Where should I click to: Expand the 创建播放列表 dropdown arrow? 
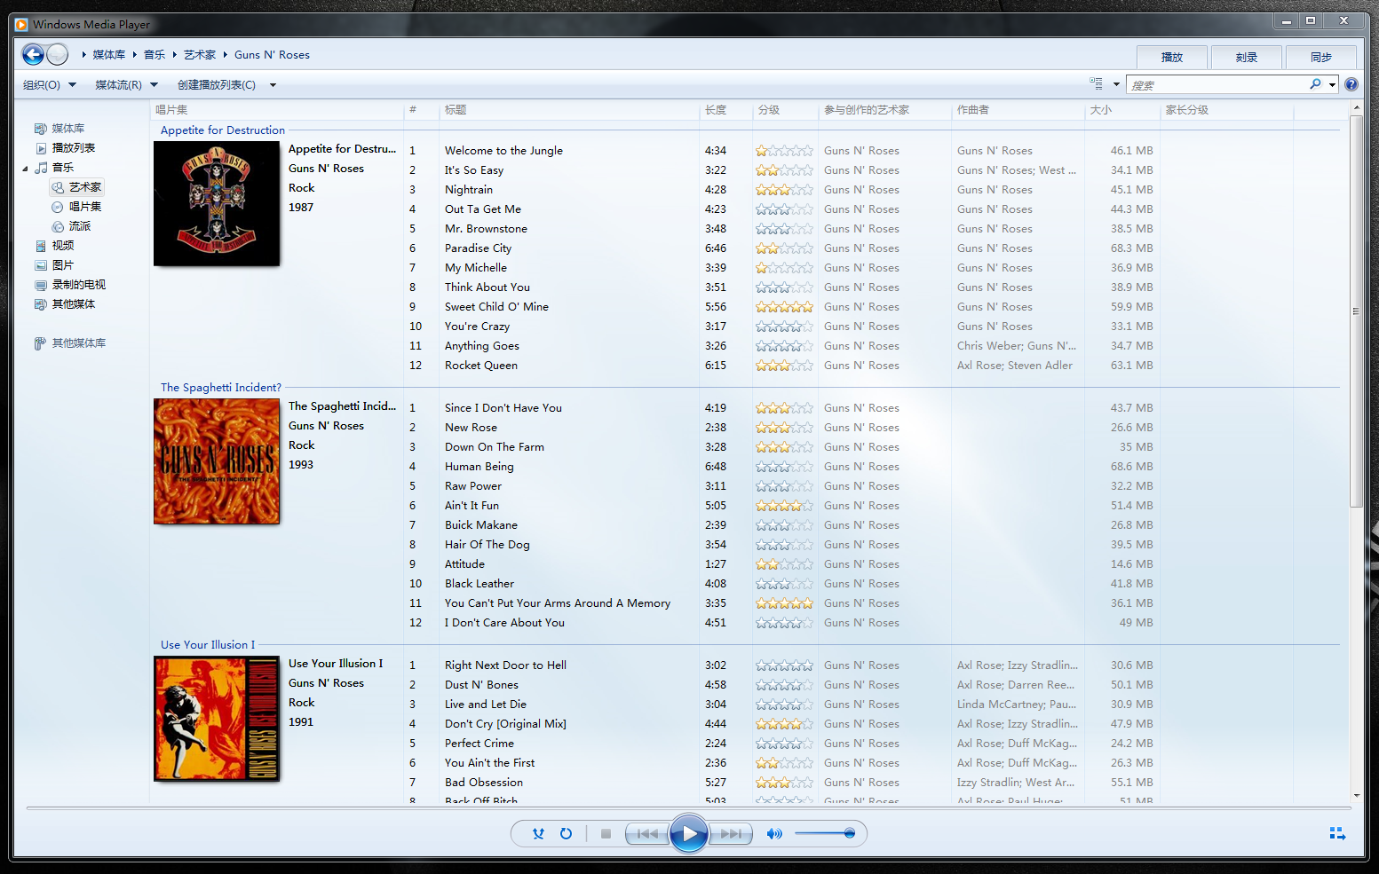pos(273,85)
